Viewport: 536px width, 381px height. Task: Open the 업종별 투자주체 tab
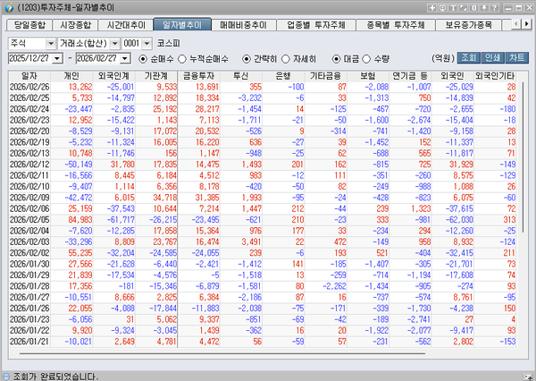click(x=316, y=25)
